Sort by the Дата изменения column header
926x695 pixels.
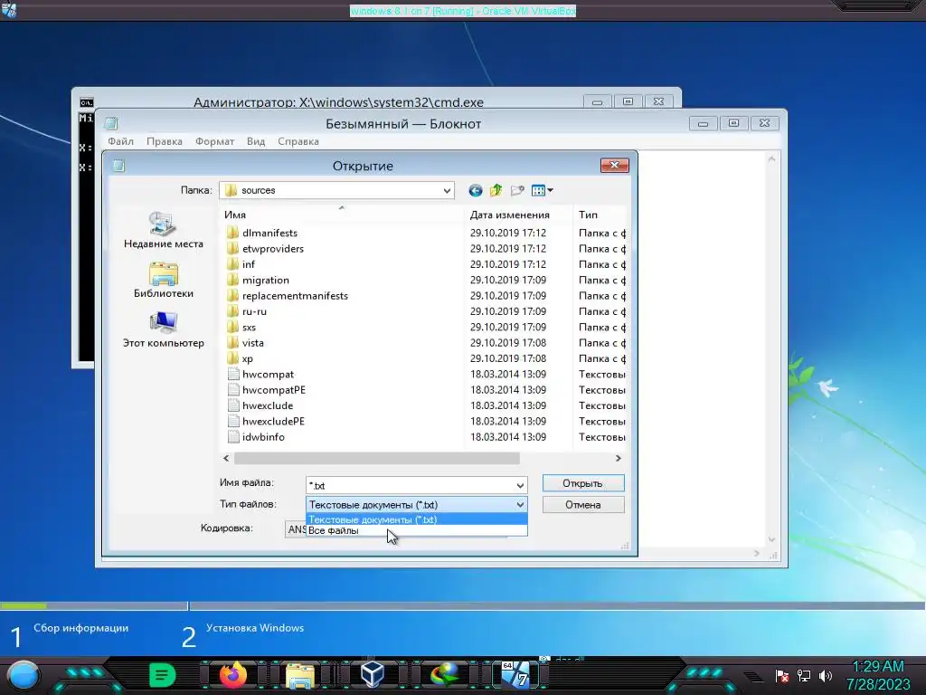point(518,214)
